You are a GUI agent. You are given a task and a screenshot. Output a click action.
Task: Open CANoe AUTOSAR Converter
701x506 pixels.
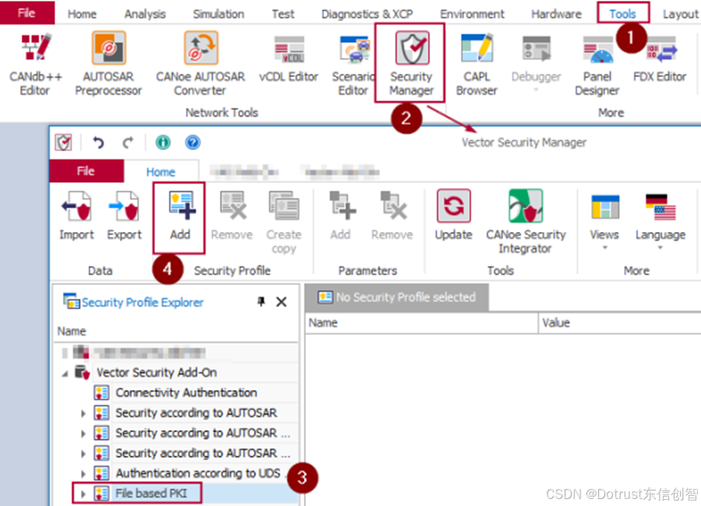click(x=200, y=65)
